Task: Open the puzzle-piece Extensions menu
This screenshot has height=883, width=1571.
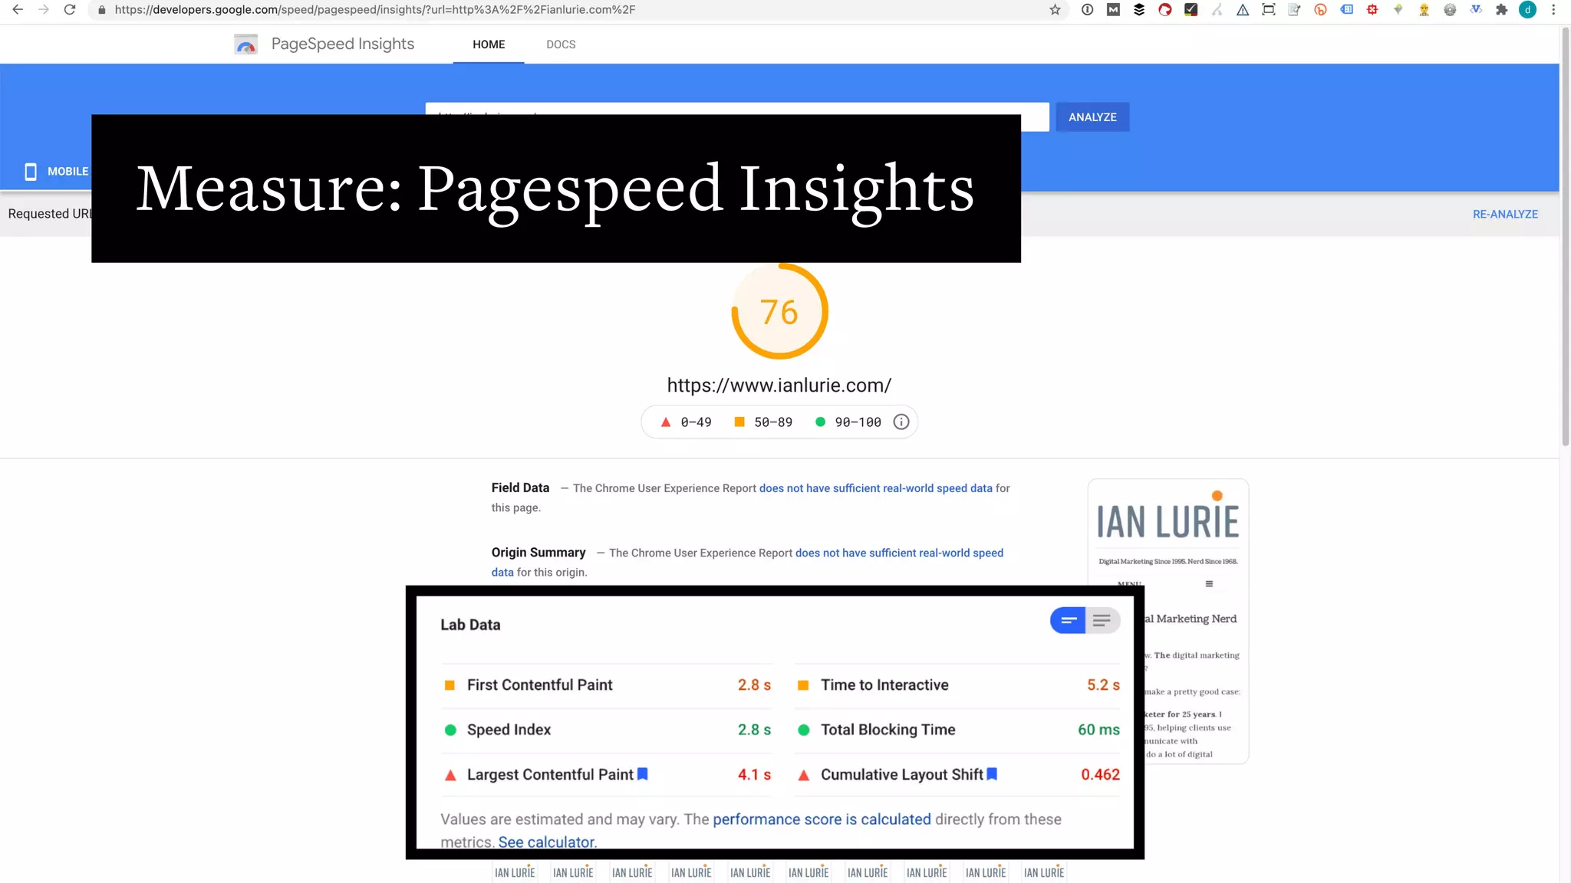Action: [1501, 10]
